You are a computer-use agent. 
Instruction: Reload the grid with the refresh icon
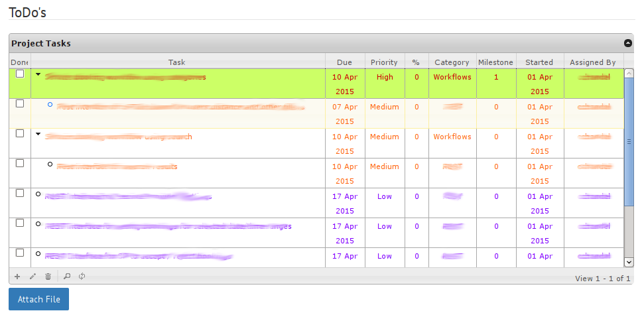(82, 277)
